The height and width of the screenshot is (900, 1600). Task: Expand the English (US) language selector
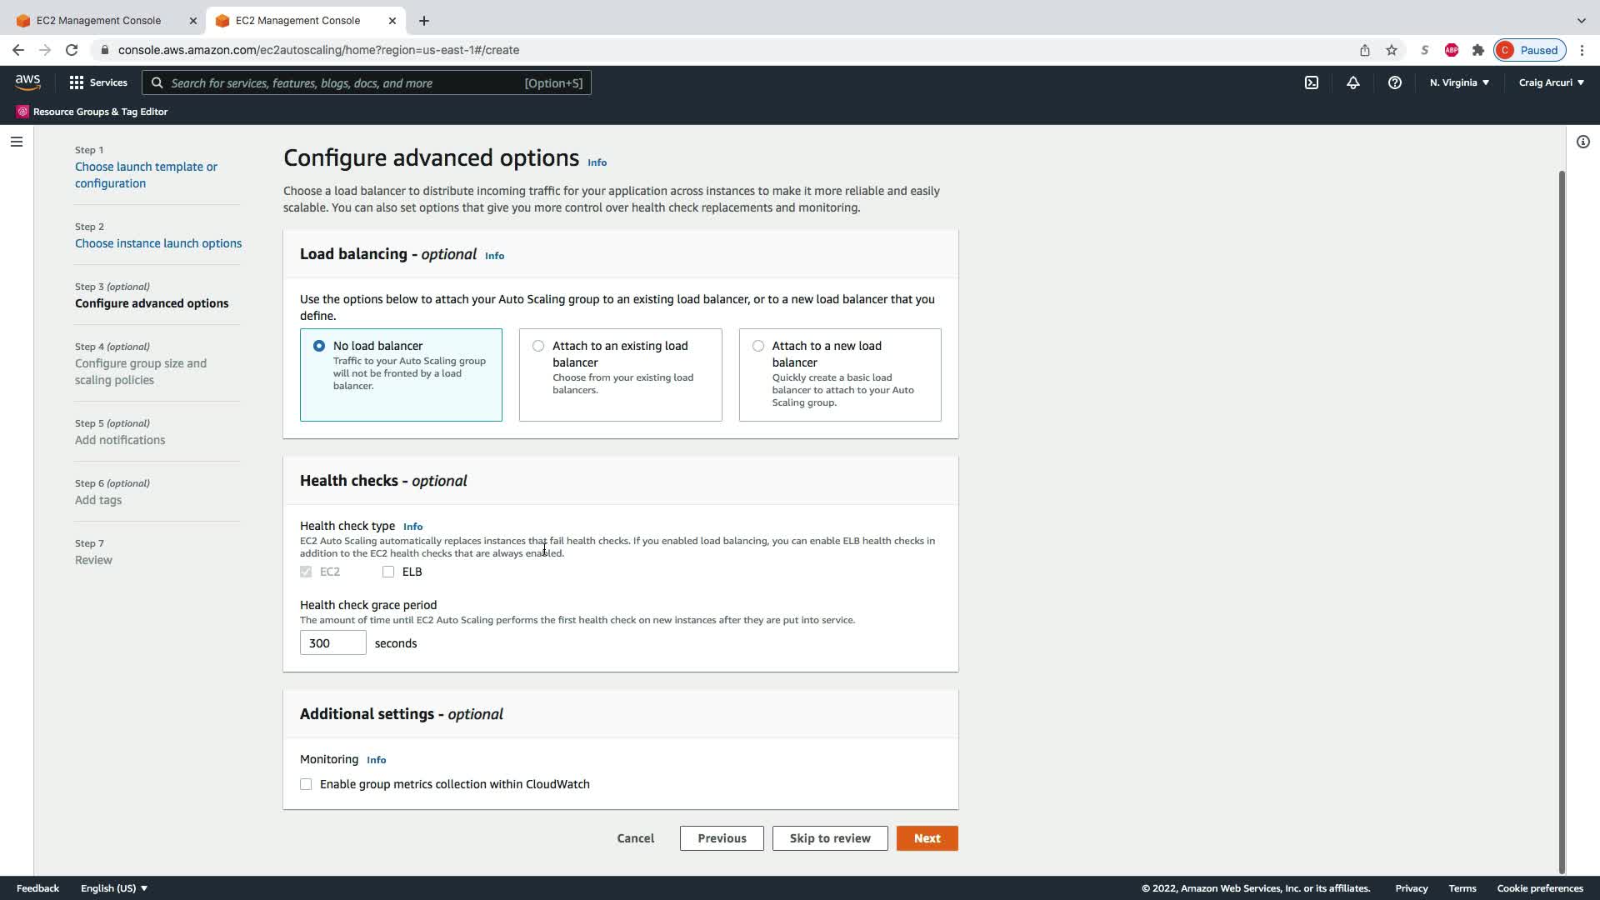(x=114, y=888)
